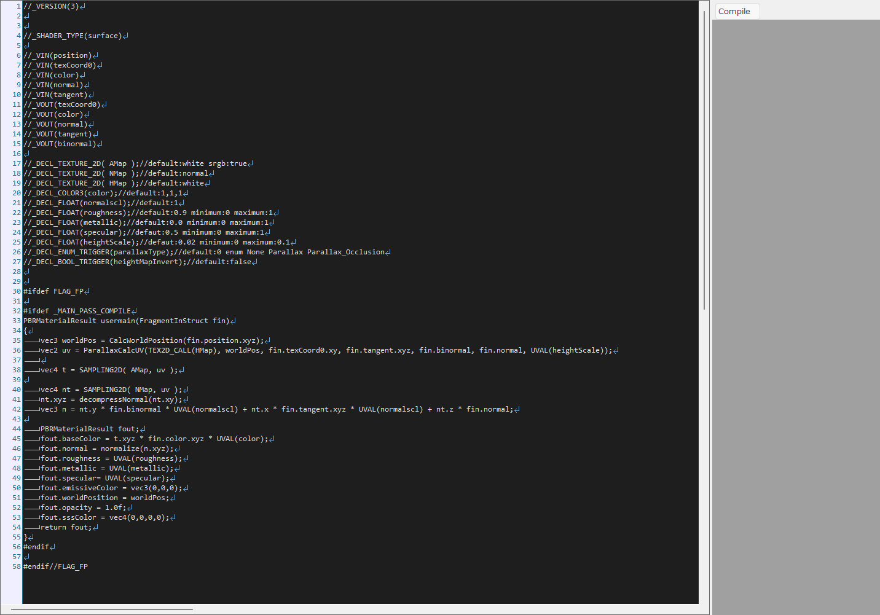
Task: Click the fout.baseColor assignment line
Action: coord(154,439)
